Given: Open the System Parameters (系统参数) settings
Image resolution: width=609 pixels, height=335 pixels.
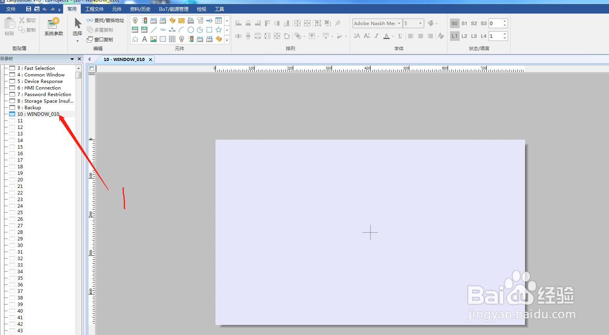Looking at the screenshot, I should (x=54, y=27).
